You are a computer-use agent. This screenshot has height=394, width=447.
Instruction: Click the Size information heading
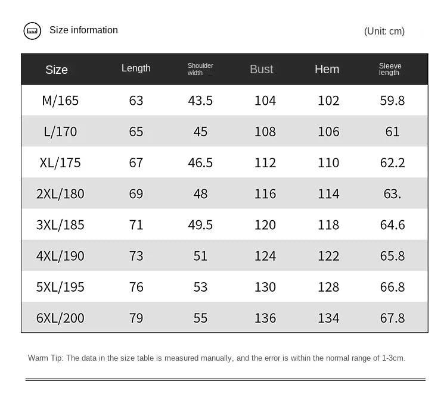tap(83, 30)
